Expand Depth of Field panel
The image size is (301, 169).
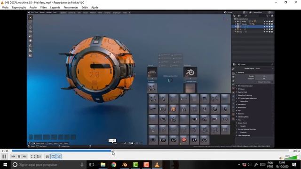(243, 92)
